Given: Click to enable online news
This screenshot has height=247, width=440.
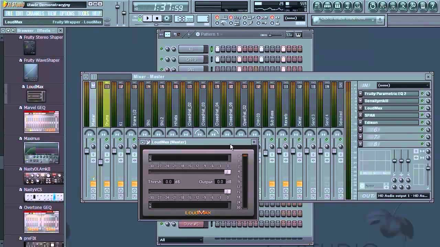Looking at the screenshot, I should (x=343, y=19).
